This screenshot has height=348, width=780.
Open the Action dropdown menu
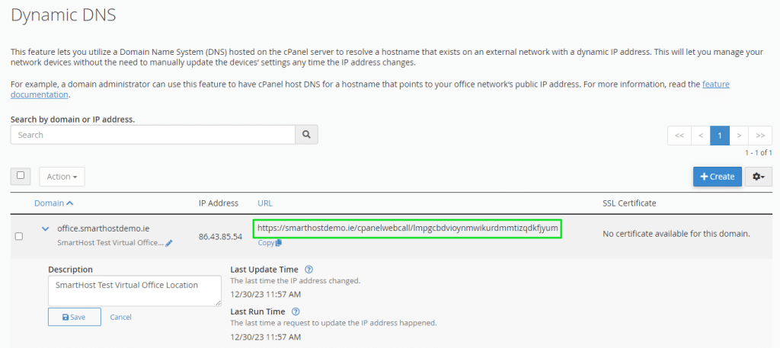coord(62,177)
